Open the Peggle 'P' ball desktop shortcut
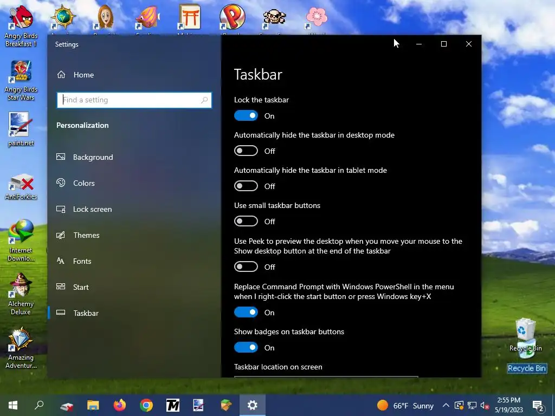Screen dimensions: 555x416 coord(232,18)
